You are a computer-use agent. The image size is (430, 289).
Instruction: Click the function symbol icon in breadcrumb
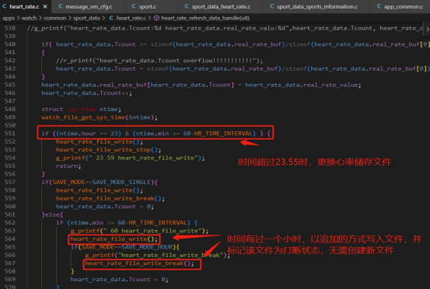pos(156,18)
